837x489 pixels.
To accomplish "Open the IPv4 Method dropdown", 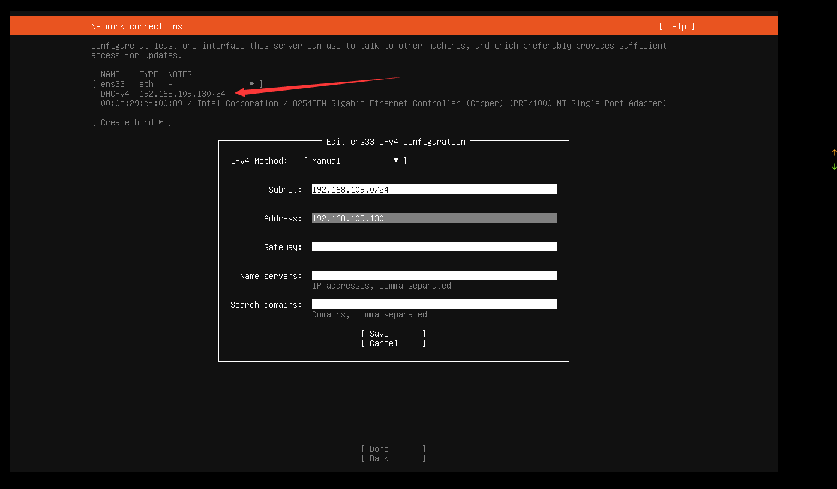I will pyautogui.click(x=355, y=161).
